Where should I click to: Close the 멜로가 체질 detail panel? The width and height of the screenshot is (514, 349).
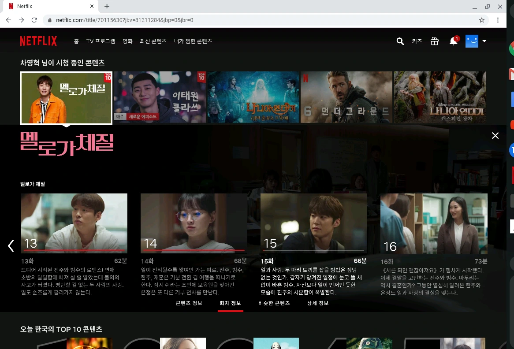point(495,135)
